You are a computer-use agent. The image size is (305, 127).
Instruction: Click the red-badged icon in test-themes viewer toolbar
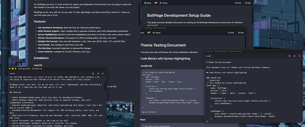(x=149, y=33)
